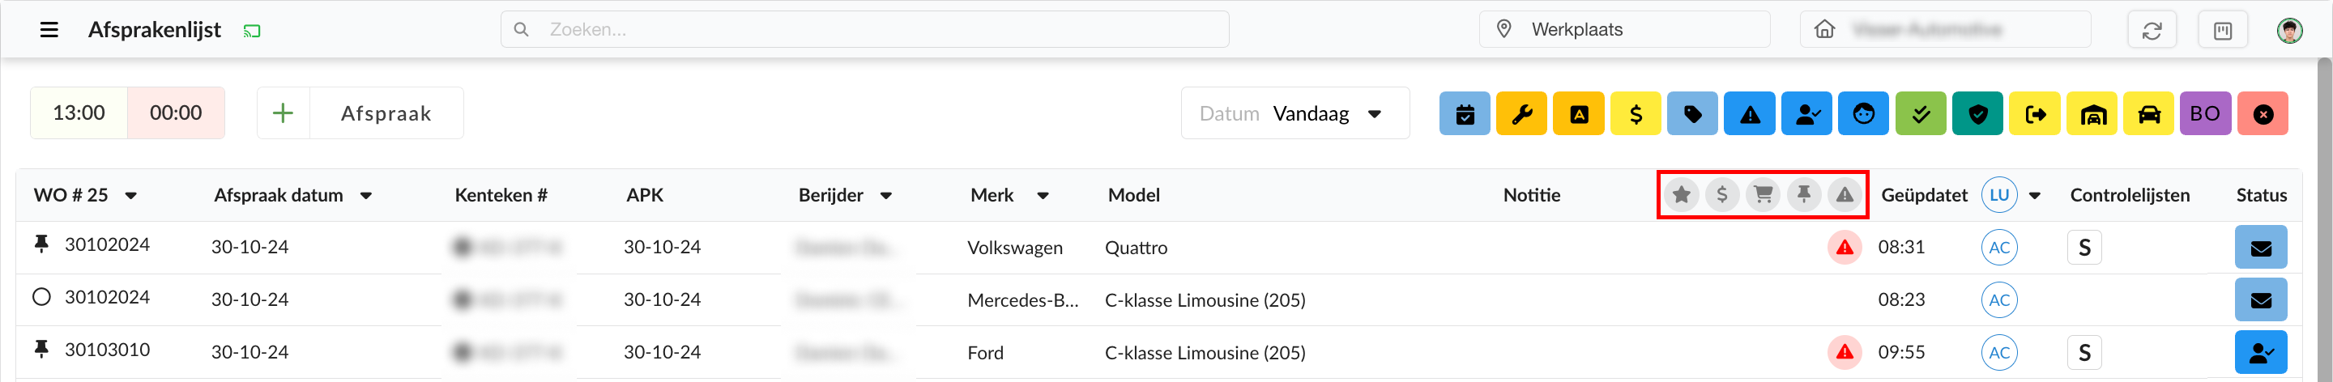The width and height of the screenshot is (2333, 382).
Task: Expand the Merk column dropdown arrow
Action: pos(1043,196)
